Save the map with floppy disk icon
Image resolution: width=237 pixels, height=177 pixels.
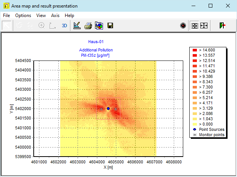110,25
